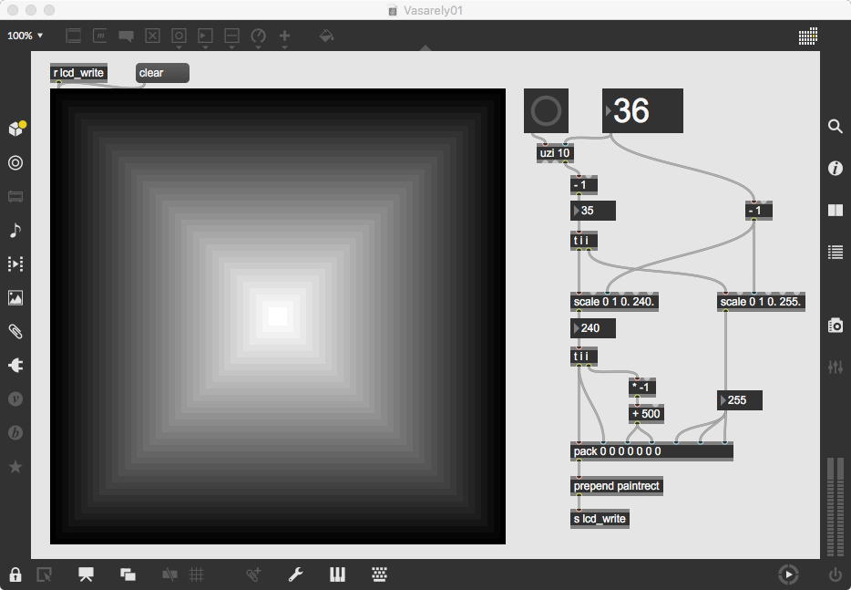Open the calendar grid icon at top right
The width and height of the screenshot is (851, 590).
(x=807, y=36)
